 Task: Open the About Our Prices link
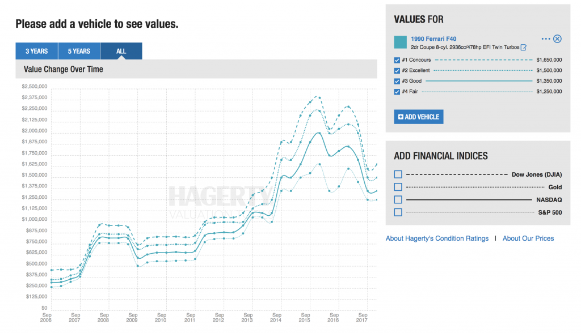click(528, 238)
